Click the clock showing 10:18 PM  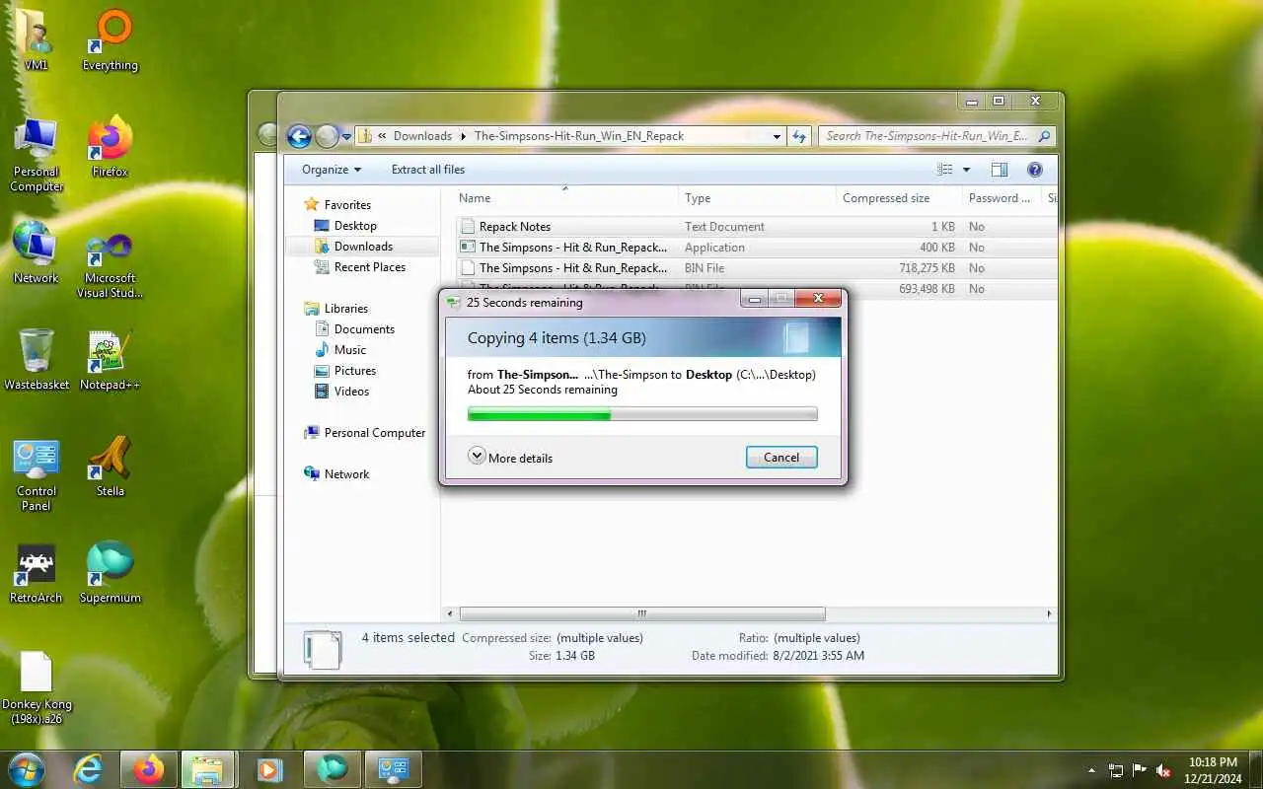[x=1213, y=762]
